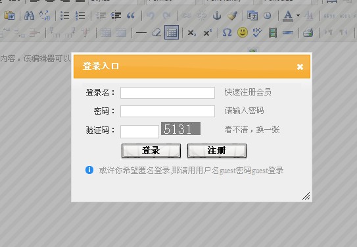The width and height of the screenshot is (357, 247).
Task: Insert a numbered list
Action: (x=80, y=16)
